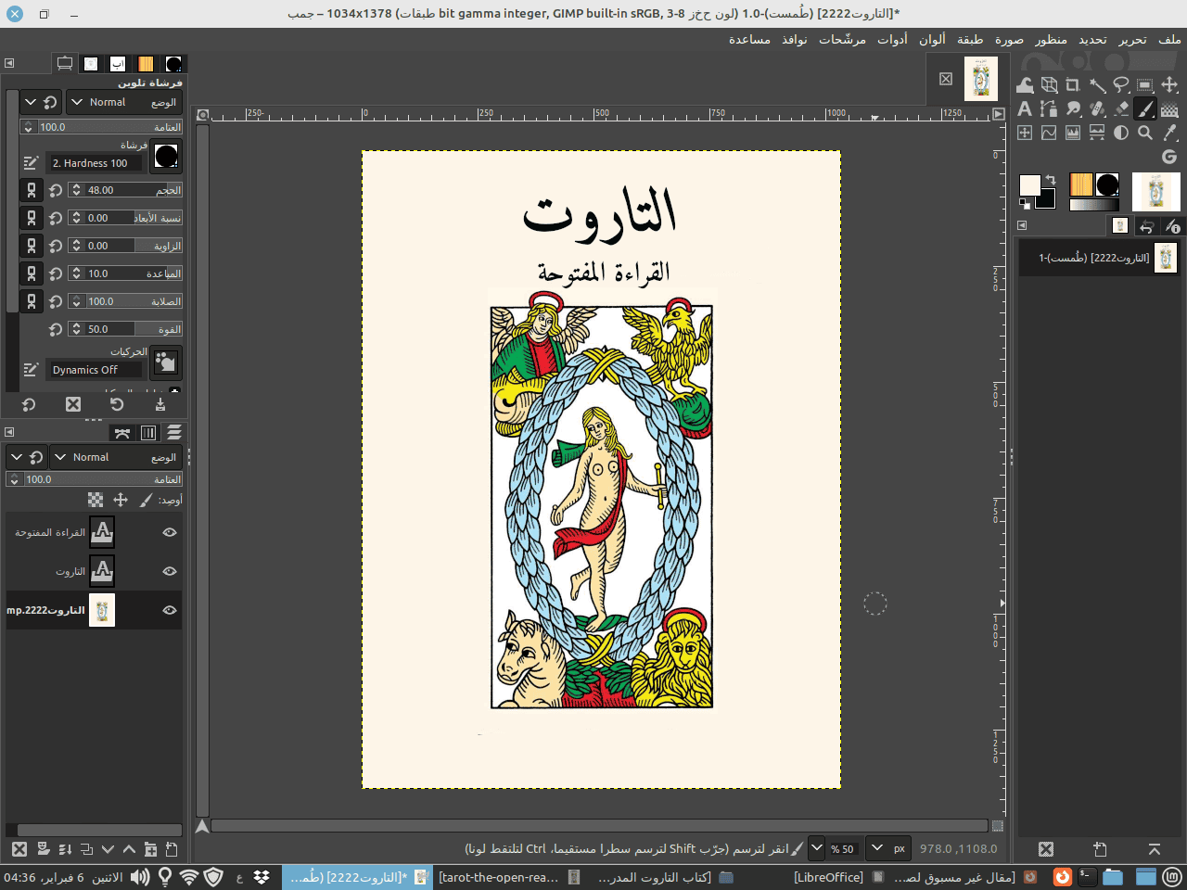1187x890 pixels.
Task: Open the images dock configuration menu arrow
Action: (x=1022, y=225)
